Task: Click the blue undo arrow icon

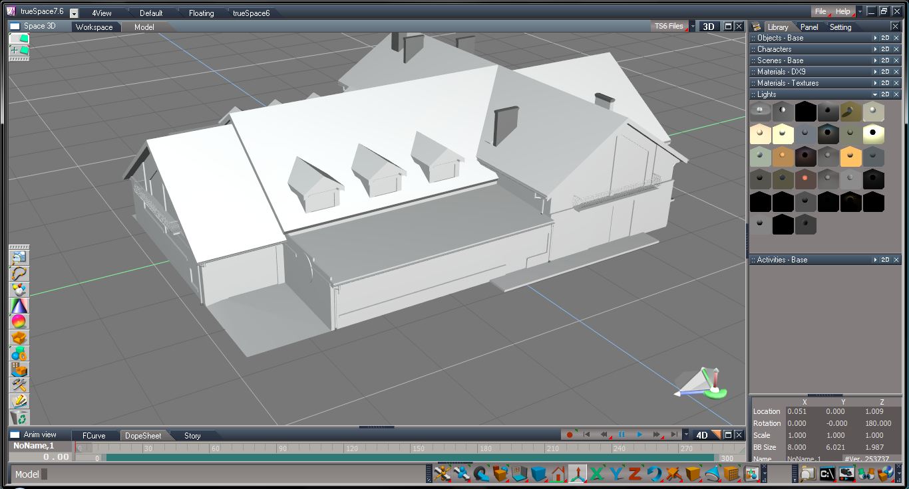Action: [x=655, y=474]
